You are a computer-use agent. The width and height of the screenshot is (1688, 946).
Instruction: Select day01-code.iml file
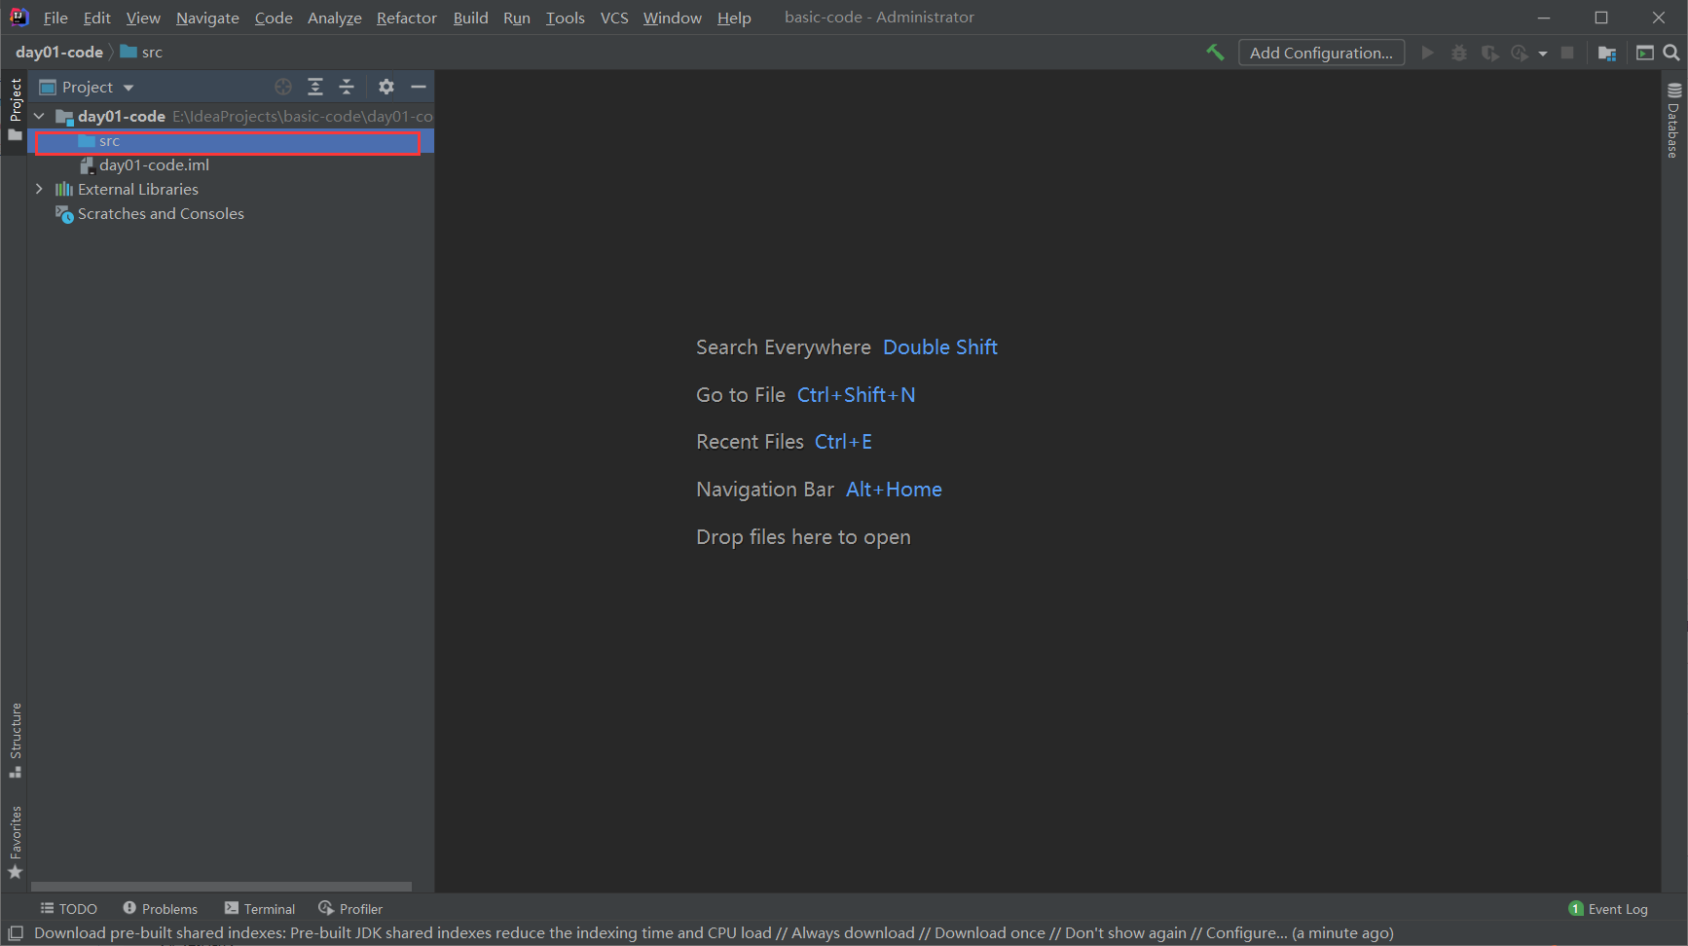[154, 165]
